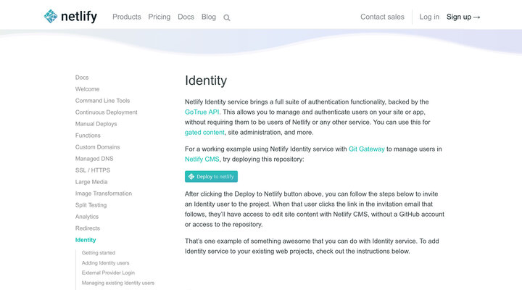Open Analytics in sidebar
This screenshot has height=290, width=522.
(x=87, y=217)
